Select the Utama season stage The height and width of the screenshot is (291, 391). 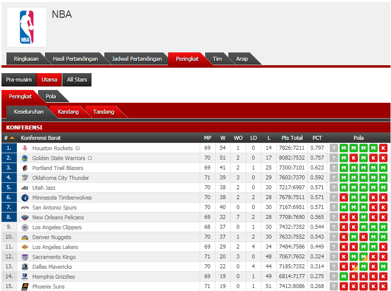pos(49,80)
